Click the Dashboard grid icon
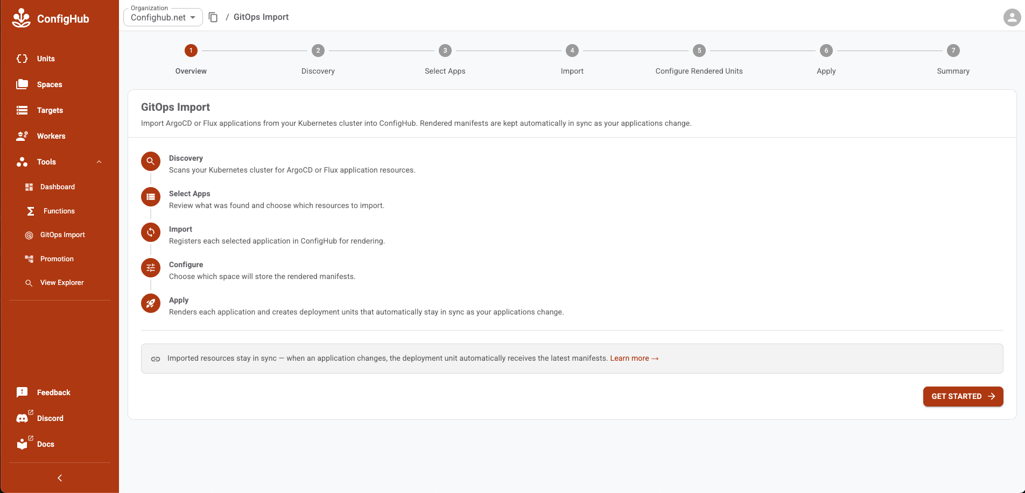 [29, 187]
